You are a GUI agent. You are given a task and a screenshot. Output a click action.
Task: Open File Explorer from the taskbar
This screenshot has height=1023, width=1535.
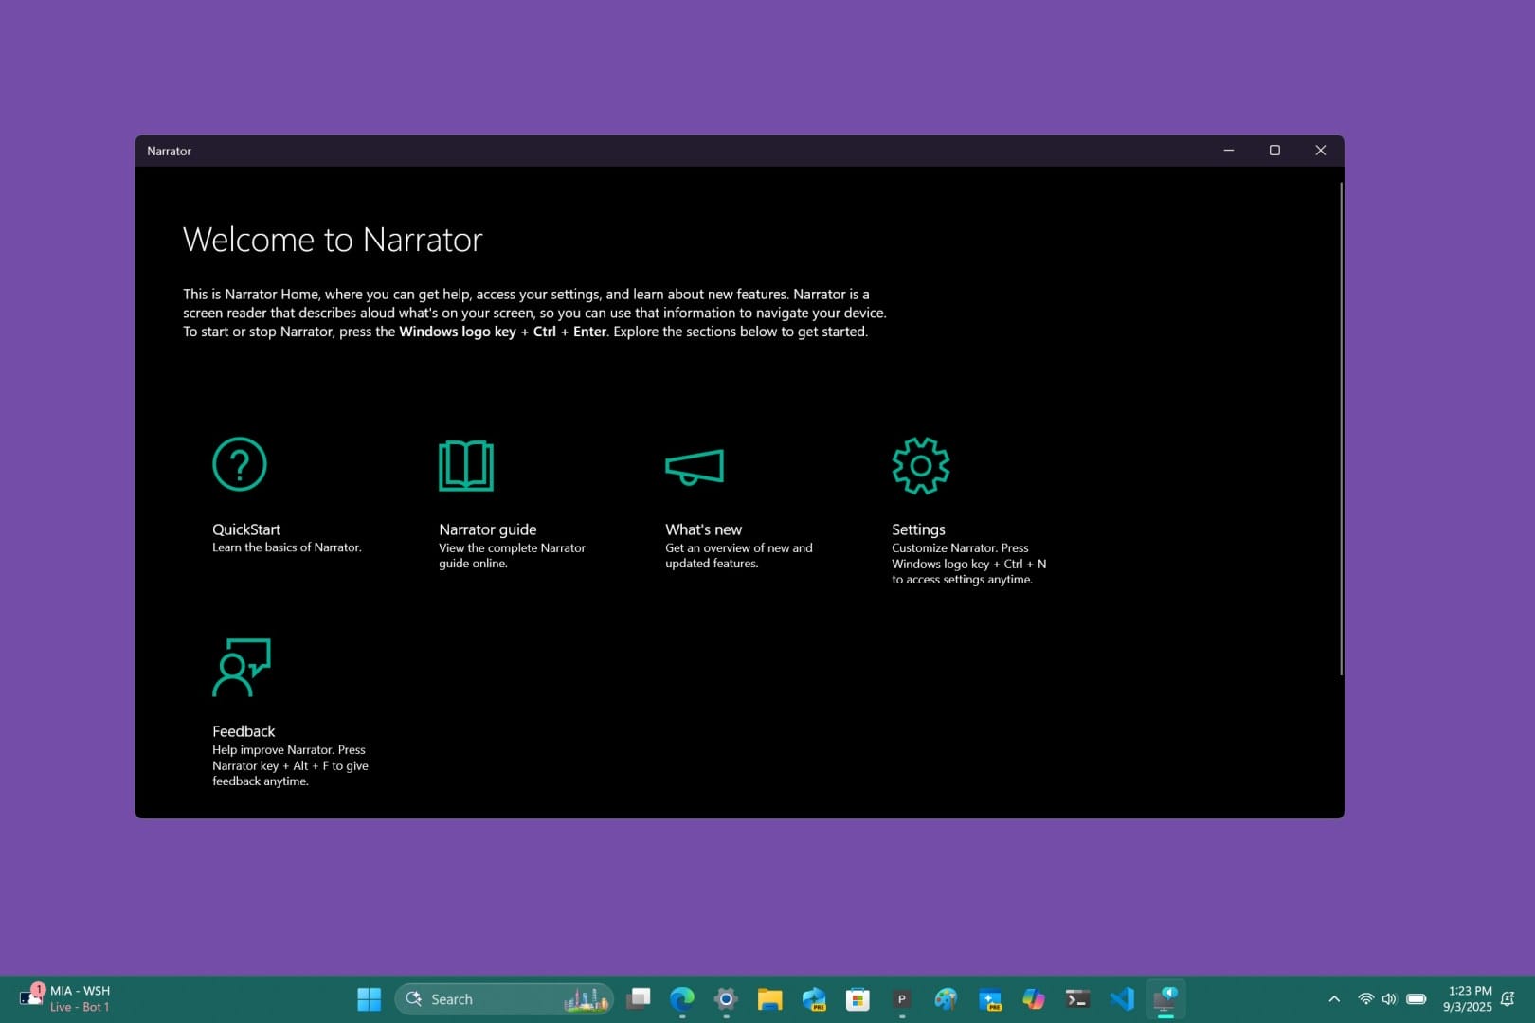coord(769,998)
